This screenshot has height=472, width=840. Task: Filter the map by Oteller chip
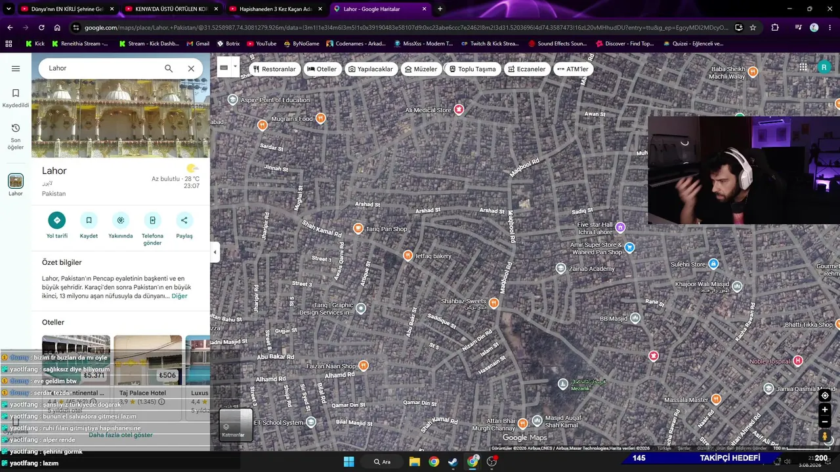tap(322, 69)
